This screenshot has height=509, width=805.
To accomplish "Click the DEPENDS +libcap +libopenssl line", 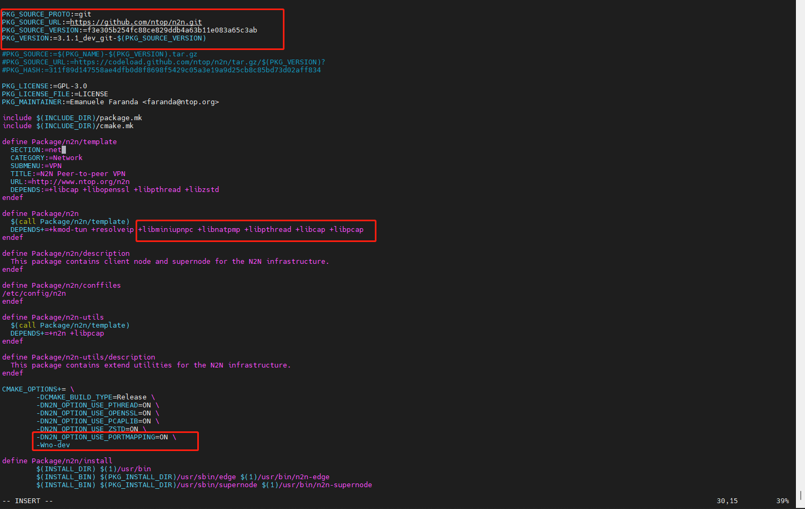I will click(115, 190).
